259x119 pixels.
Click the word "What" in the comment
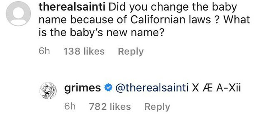tap(237, 20)
